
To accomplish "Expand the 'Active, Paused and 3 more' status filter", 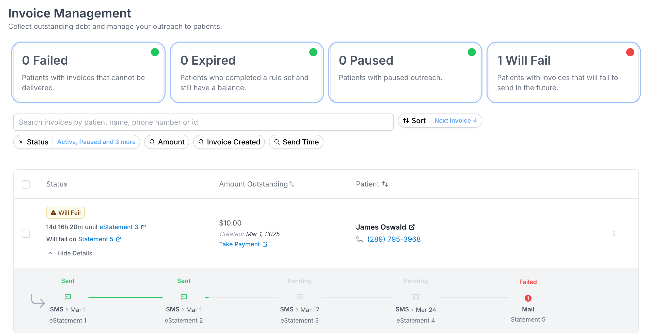I will pos(96,142).
